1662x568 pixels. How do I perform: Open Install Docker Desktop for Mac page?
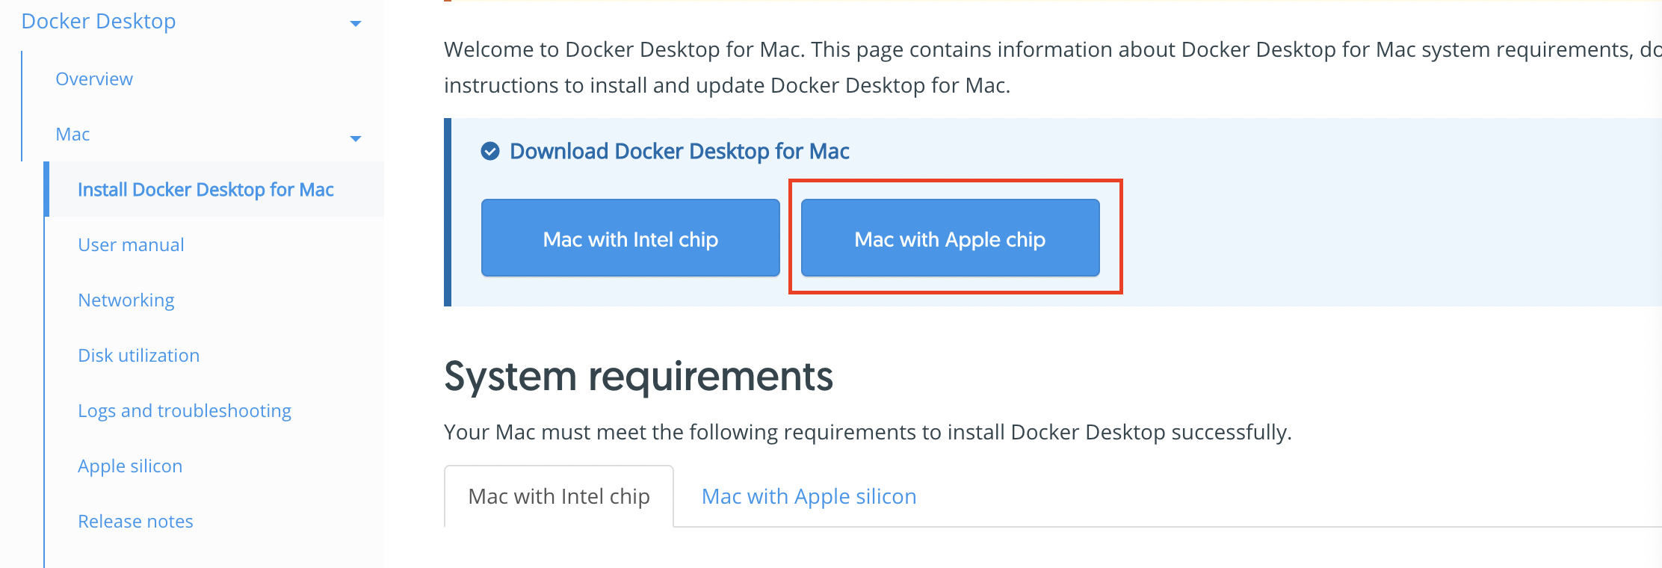pos(206,190)
